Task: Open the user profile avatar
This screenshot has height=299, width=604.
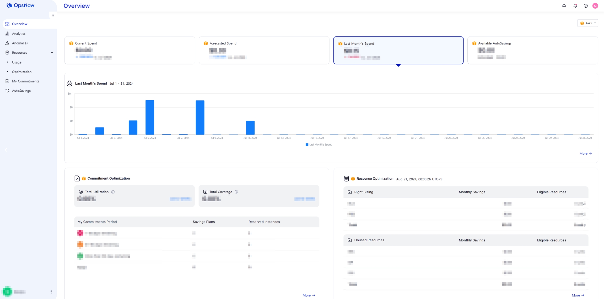Action: pyautogui.click(x=595, y=6)
